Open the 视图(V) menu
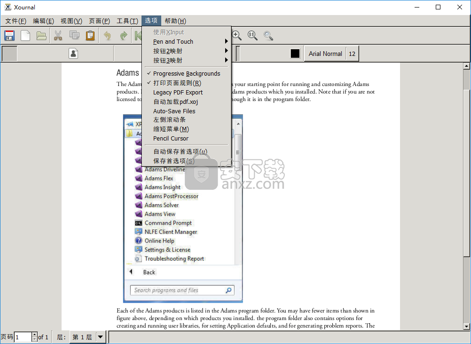Screen dimensions: 471x344 [71, 21]
